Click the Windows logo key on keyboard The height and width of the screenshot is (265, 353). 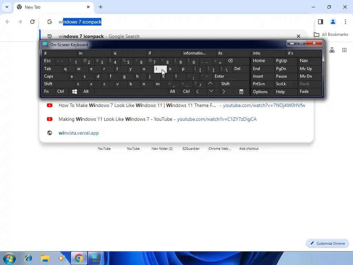(74, 91)
